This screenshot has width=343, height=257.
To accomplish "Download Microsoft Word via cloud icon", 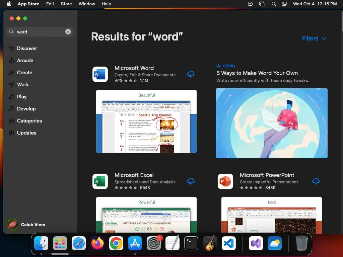I will (x=191, y=74).
